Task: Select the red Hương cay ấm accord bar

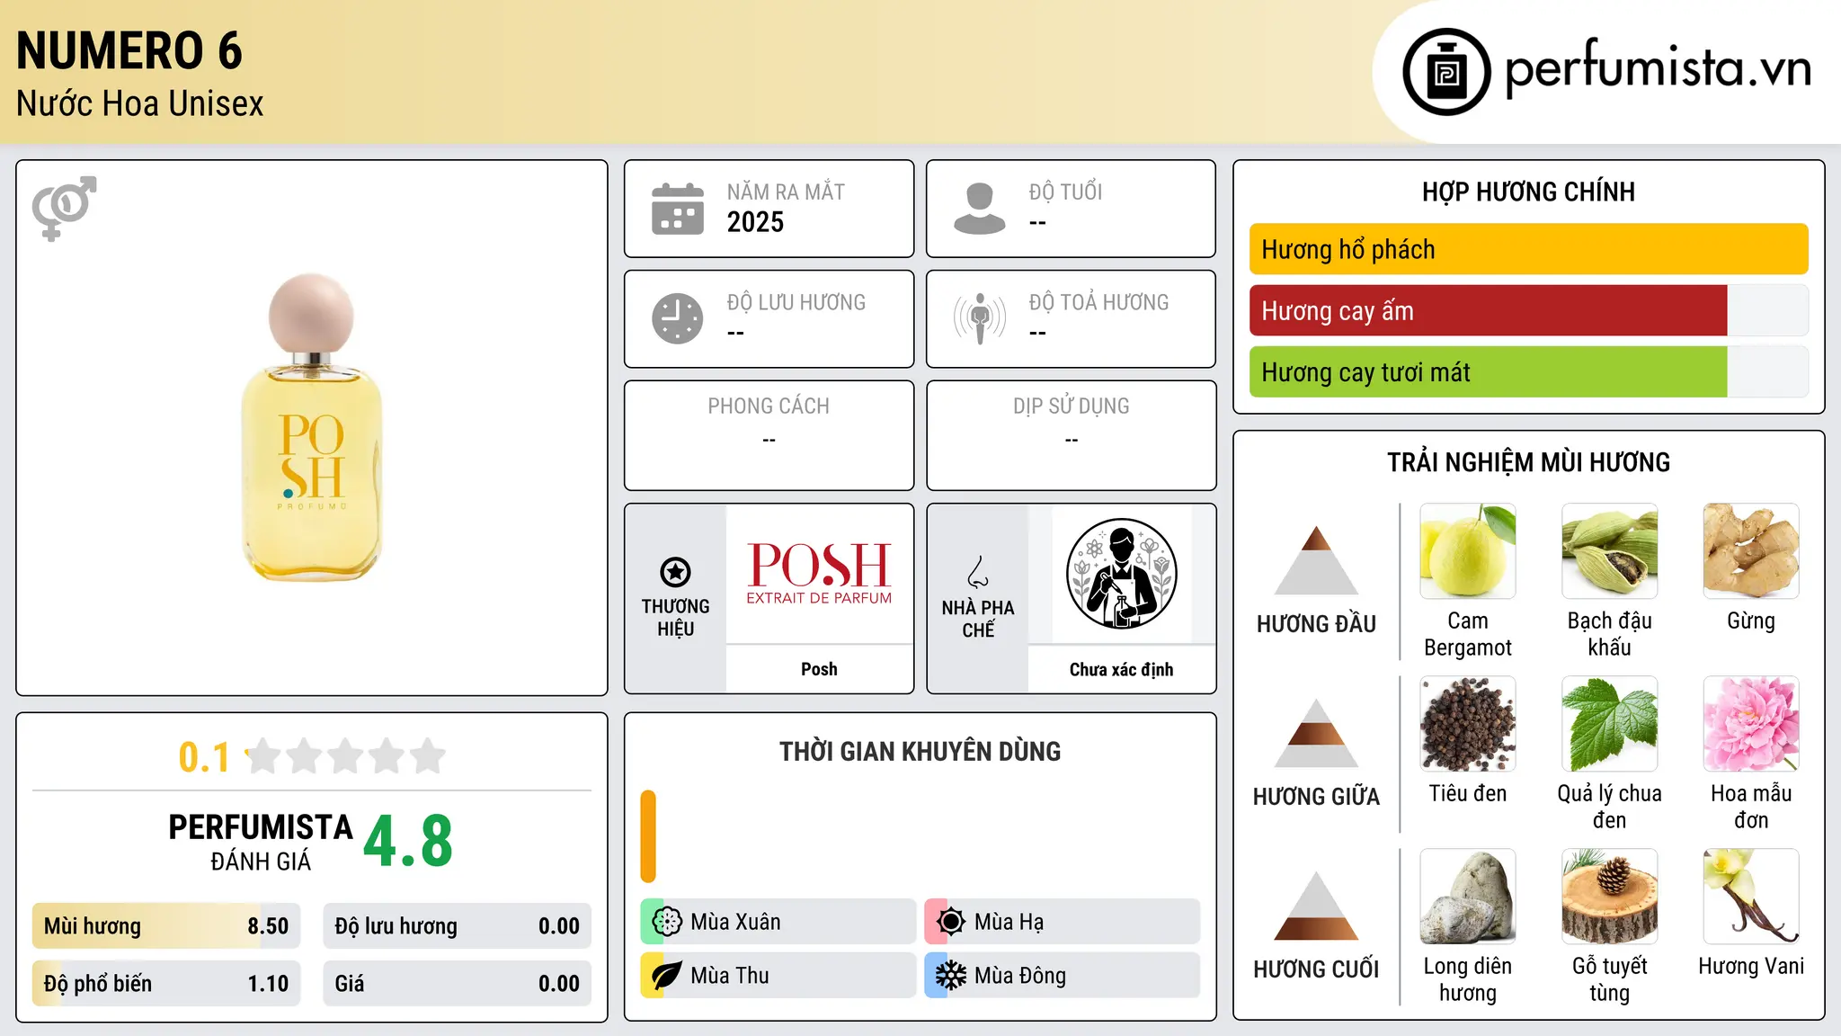Action: (x=1489, y=310)
